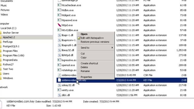Screen dimensions: 194x109
Task: Open Test Two folder in tree
Action: click(x=8, y=69)
